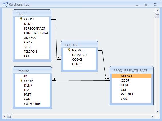Screen dimensions: 162x121
Task: Click the infinity symbol near PRODUSE FACTURATE
Action: 107,78
